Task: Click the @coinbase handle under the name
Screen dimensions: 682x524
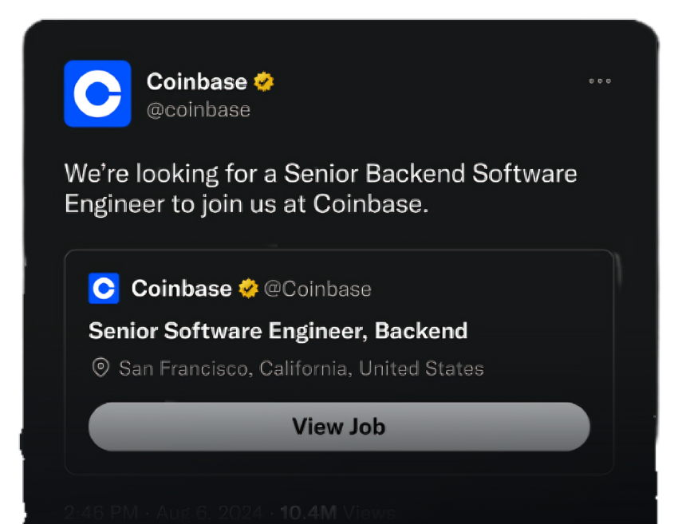Action: (198, 109)
